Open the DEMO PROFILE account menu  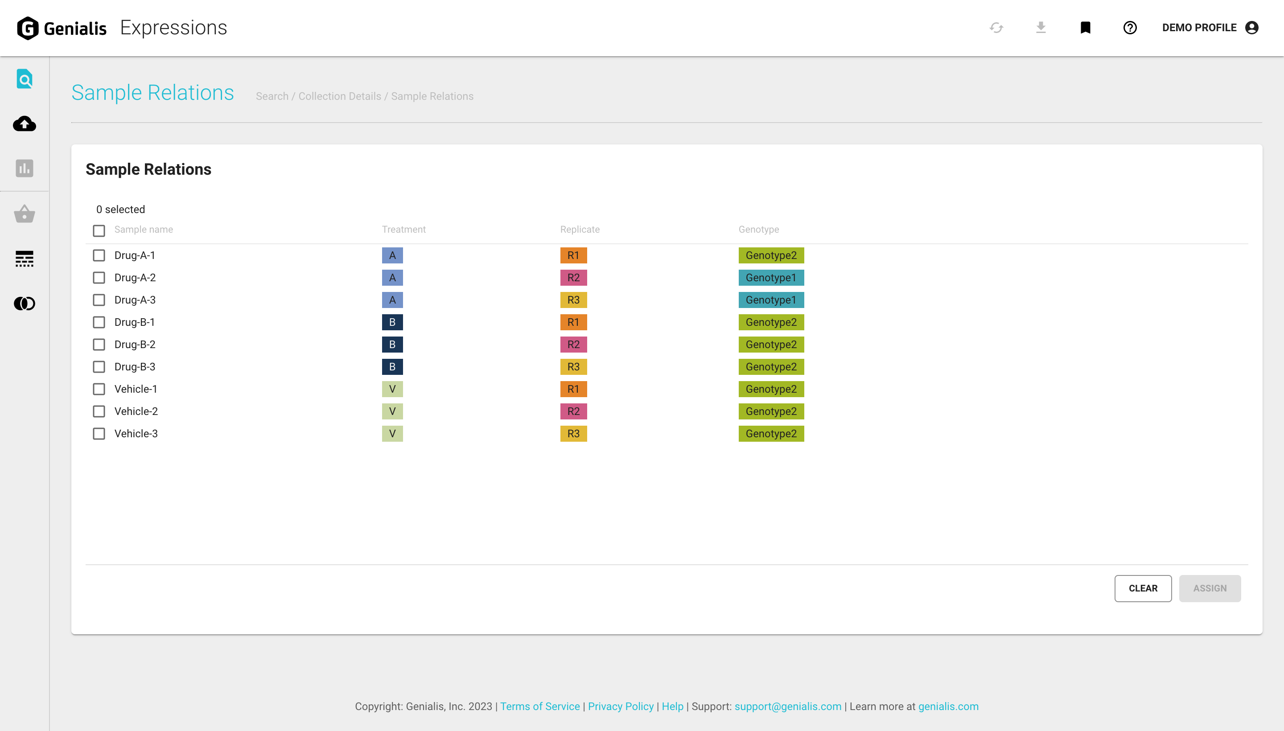1209,28
